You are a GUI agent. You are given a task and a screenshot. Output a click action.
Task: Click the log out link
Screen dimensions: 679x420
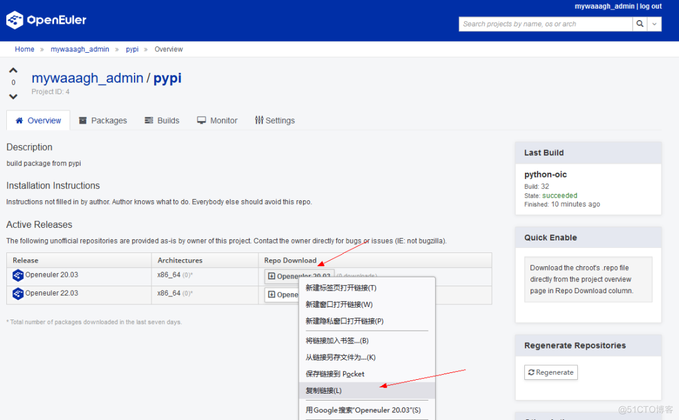[x=651, y=6]
